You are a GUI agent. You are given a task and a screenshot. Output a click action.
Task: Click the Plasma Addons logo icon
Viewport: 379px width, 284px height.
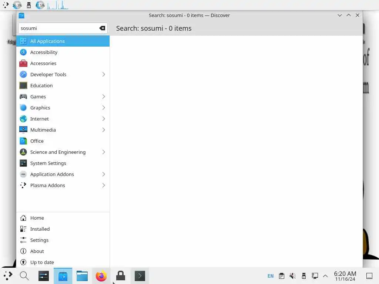click(23, 186)
